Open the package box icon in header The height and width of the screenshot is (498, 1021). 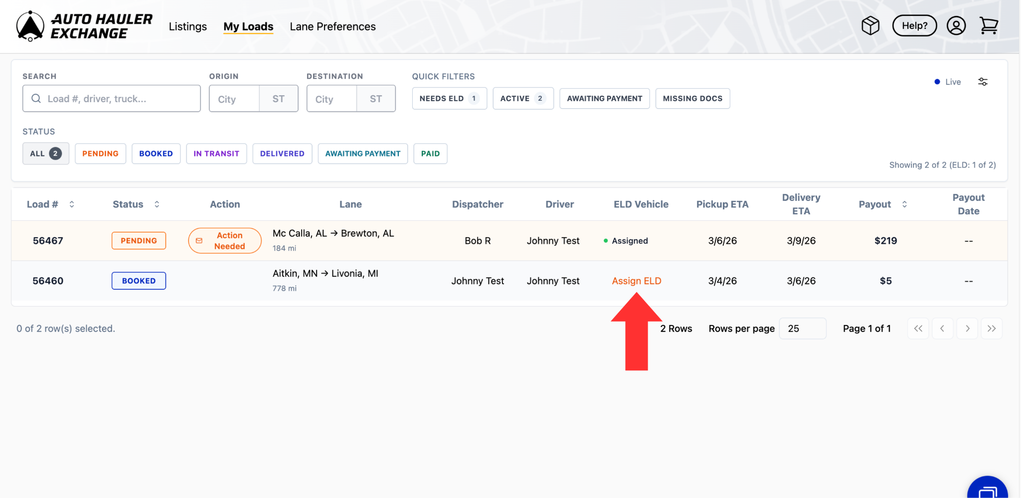[x=870, y=26]
